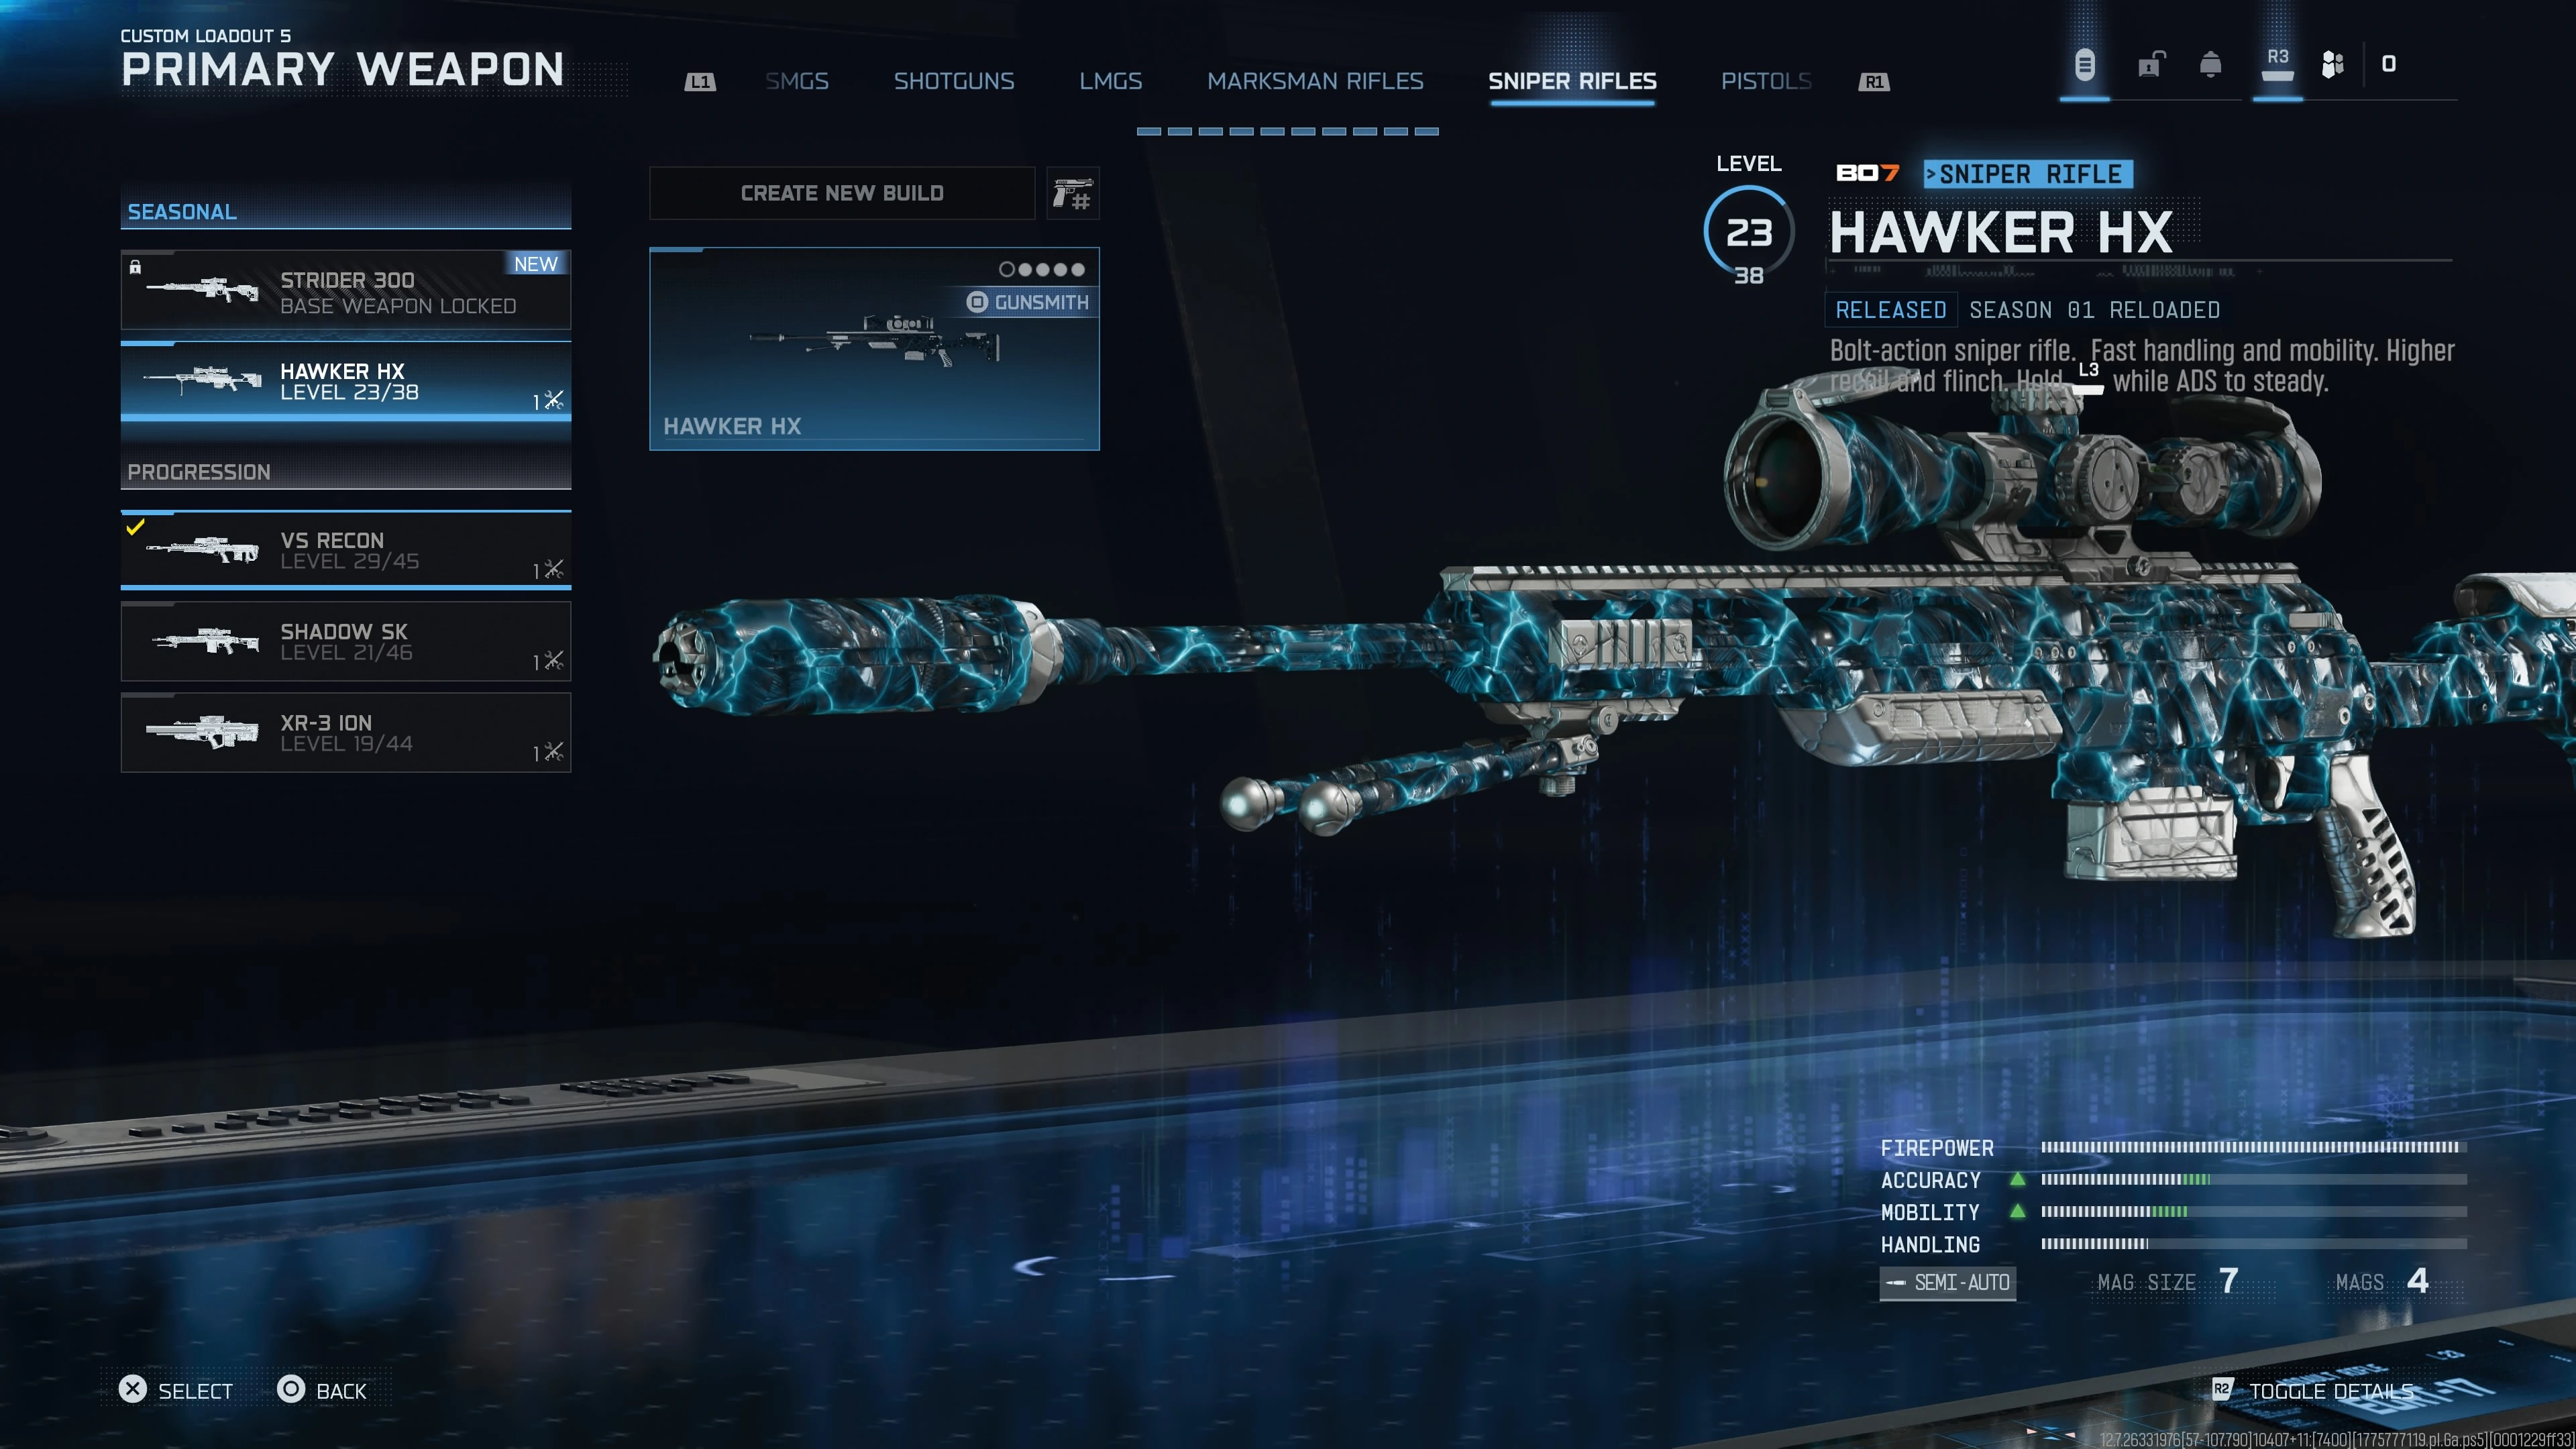Select the Semi-Auto fire mode indicator
Viewport: 2576px width, 1449px height.
[1947, 1282]
